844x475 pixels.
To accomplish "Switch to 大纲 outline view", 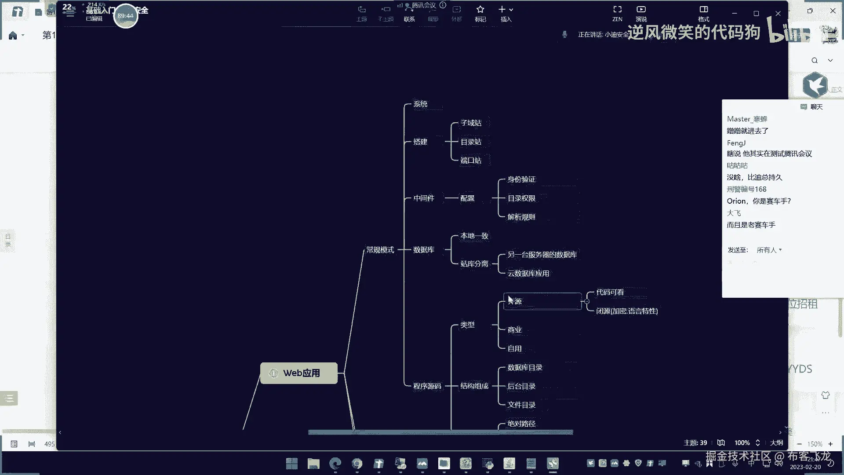I will [777, 442].
